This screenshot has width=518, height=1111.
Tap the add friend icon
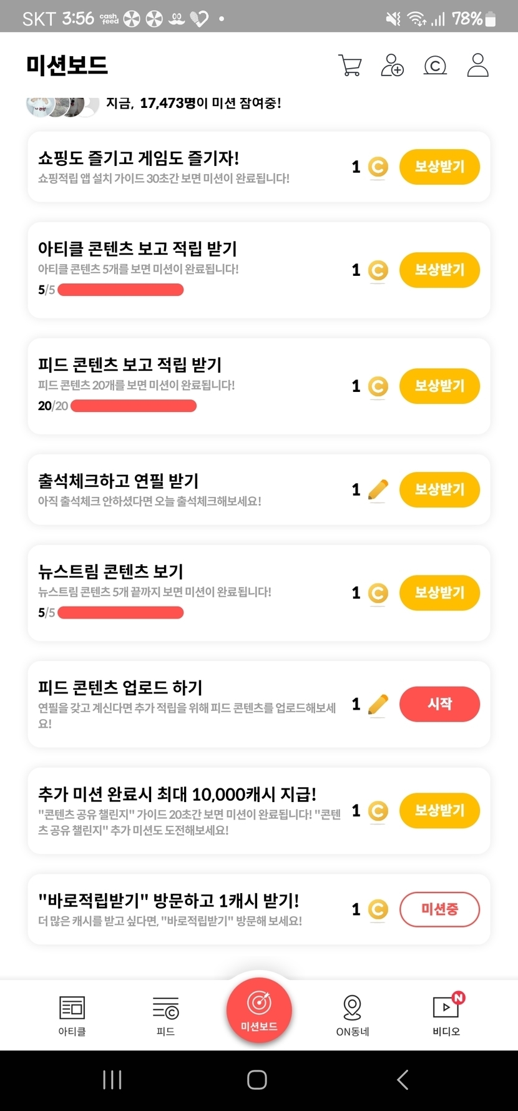pyautogui.click(x=392, y=65)
